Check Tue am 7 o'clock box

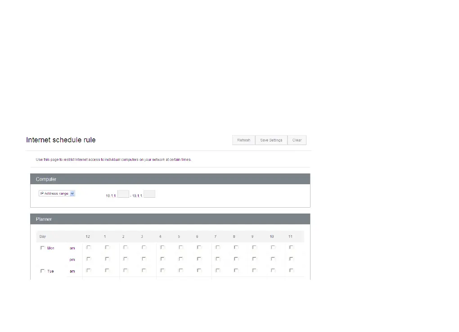[218, 270]
